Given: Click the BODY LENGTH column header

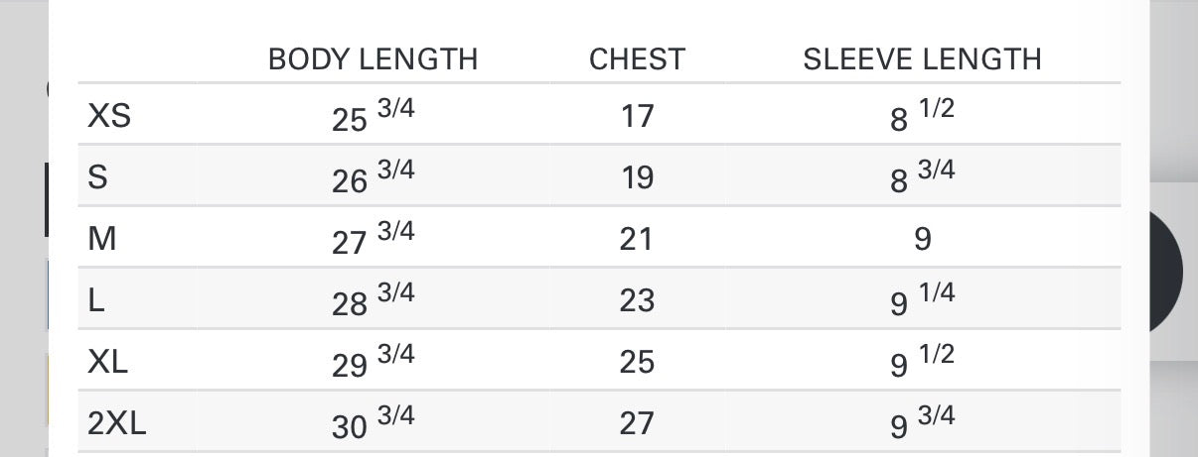Looking at the screenshot, I should pyautogui.click(x=373, y=59).
